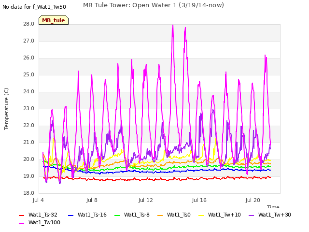Viewport: 309px width, 232px height.
Task: Click the MB_tule label box
Action: pos(54,20)
